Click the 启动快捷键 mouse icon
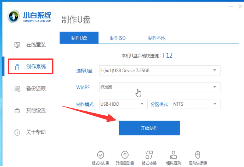The height and width of the screenshot is (167, 244). tap(198, 154)
